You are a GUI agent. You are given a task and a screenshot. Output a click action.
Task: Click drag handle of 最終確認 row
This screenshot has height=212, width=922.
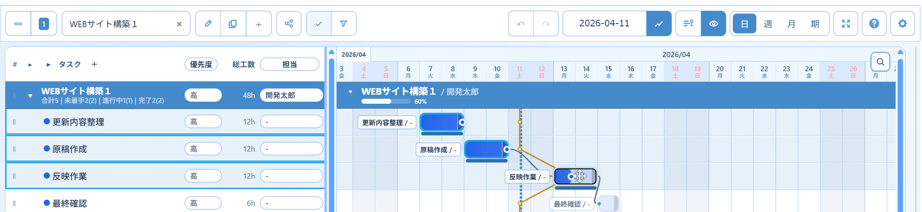(14, 203)
